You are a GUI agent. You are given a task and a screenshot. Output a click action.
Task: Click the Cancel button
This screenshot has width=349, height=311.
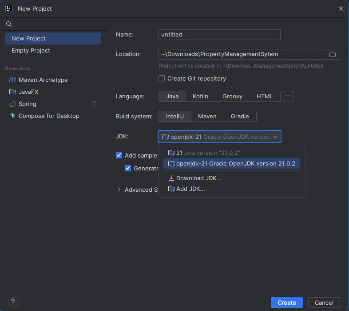point(324,303)
